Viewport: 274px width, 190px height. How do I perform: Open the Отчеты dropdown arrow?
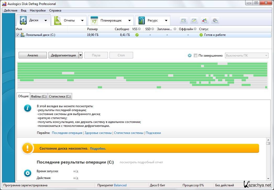pos(82,20)
